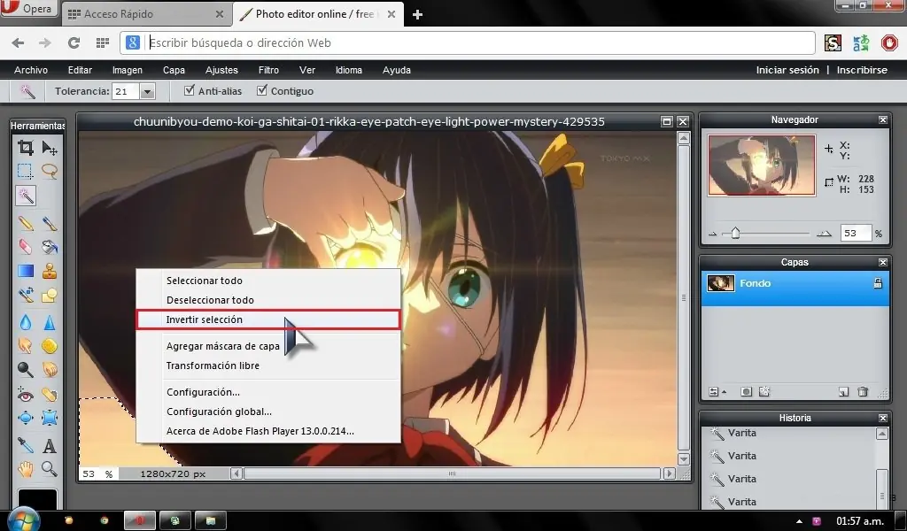Open the Imagen menu

coord(128,70)
